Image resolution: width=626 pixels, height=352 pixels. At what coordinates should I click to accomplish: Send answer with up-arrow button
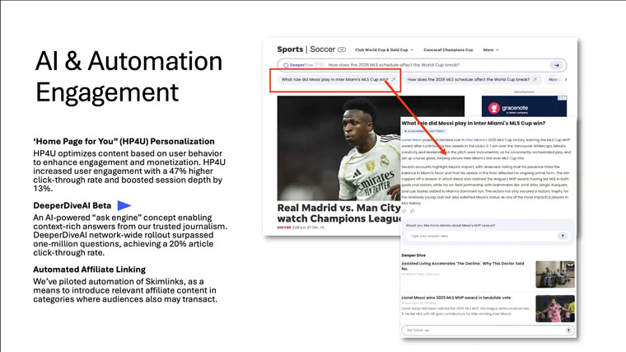click(563, 236)
